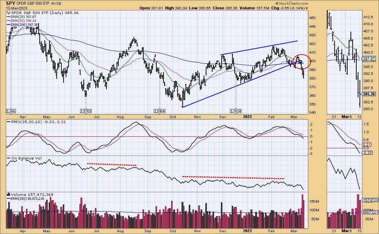Click the 430 price axis label

point(312,35)
